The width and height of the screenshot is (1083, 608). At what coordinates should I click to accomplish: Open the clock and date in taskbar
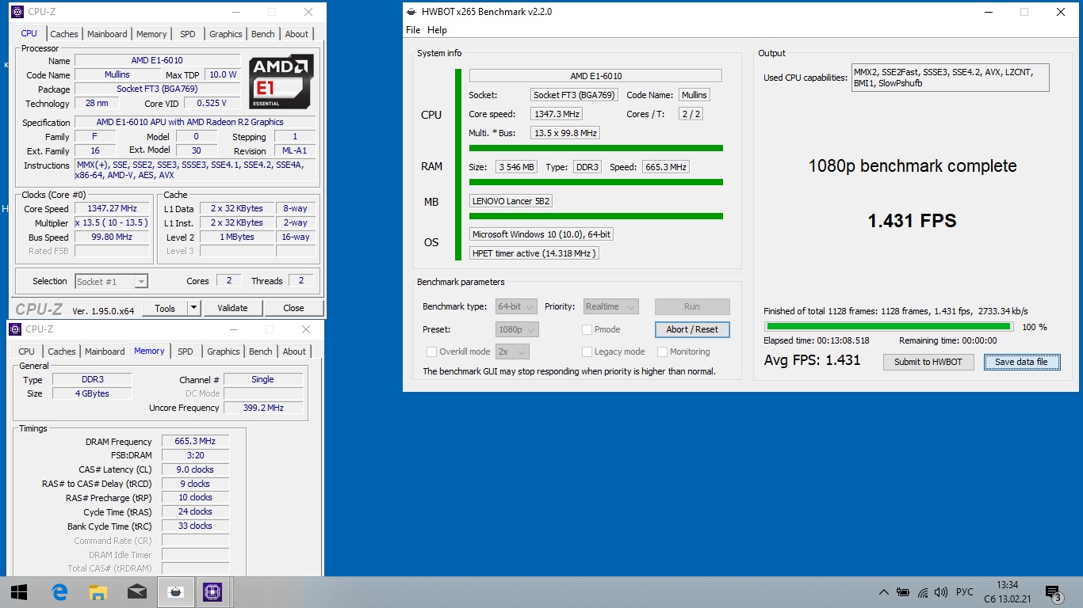tap(1007, 592)
